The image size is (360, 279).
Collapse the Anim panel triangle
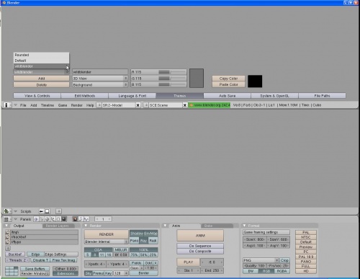[x=165, y=226]
